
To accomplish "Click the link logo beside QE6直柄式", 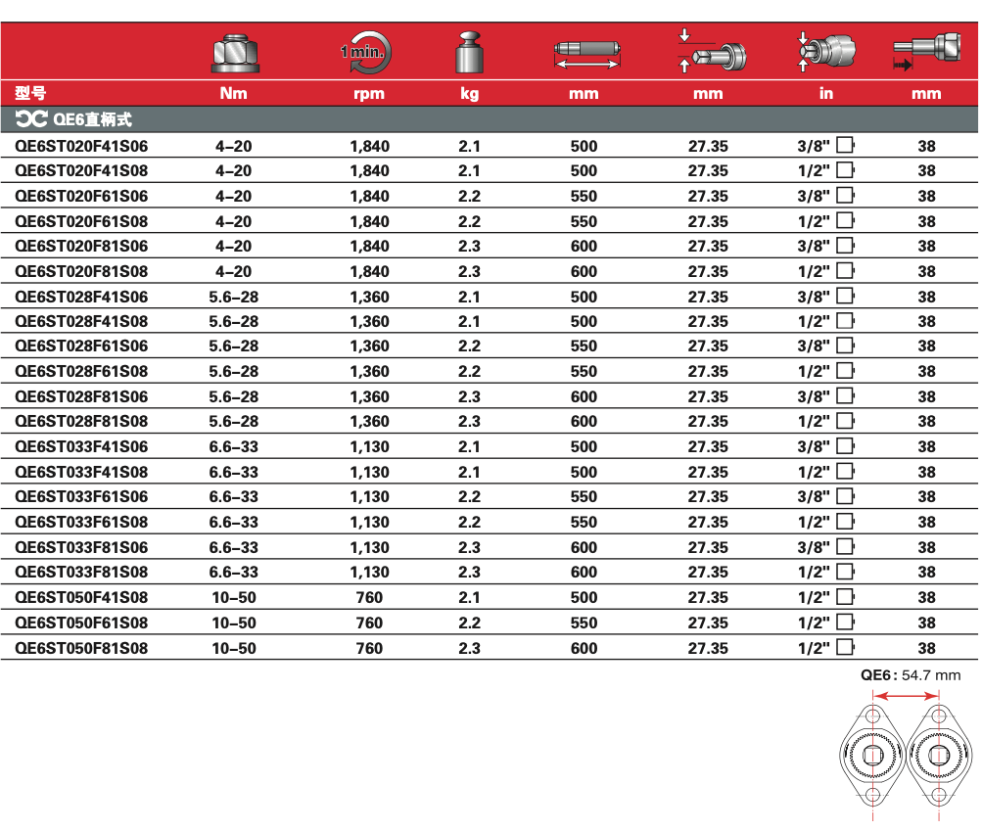I will click(31, 119).
